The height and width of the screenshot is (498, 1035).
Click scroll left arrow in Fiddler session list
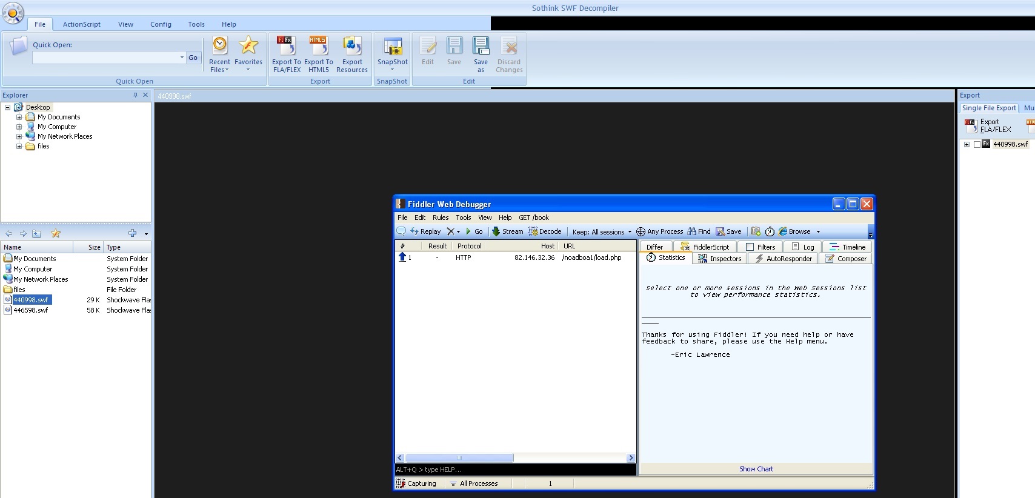point(400,458)
